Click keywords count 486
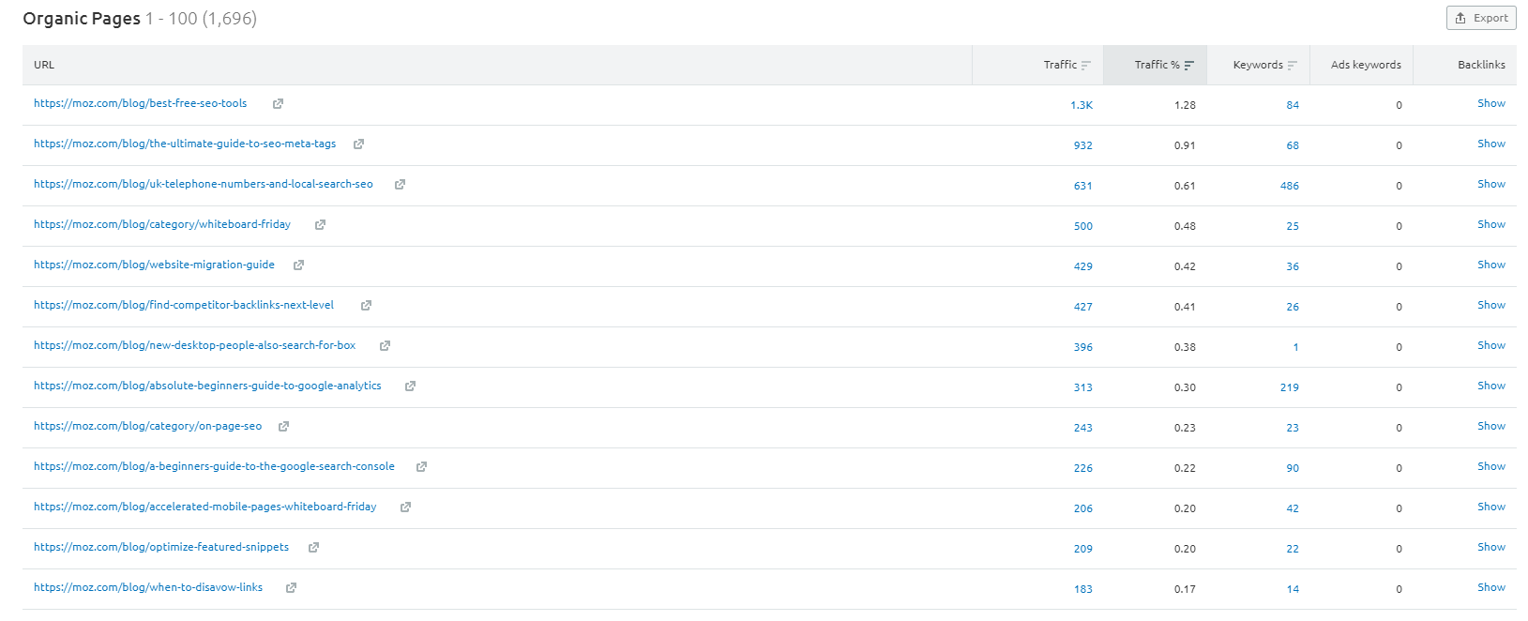The width and height of the screenshot is (1528, 621). point(1290,186)
